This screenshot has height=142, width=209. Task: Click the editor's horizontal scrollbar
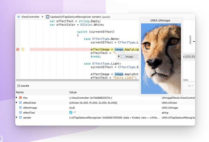pyautogui.click(x=102, y=80)
